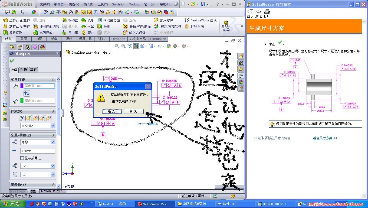
Task: Switch to the DimXpert CommandManager tab
Action: [119, 39]
